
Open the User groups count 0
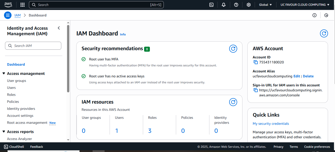tap(84, 131)
